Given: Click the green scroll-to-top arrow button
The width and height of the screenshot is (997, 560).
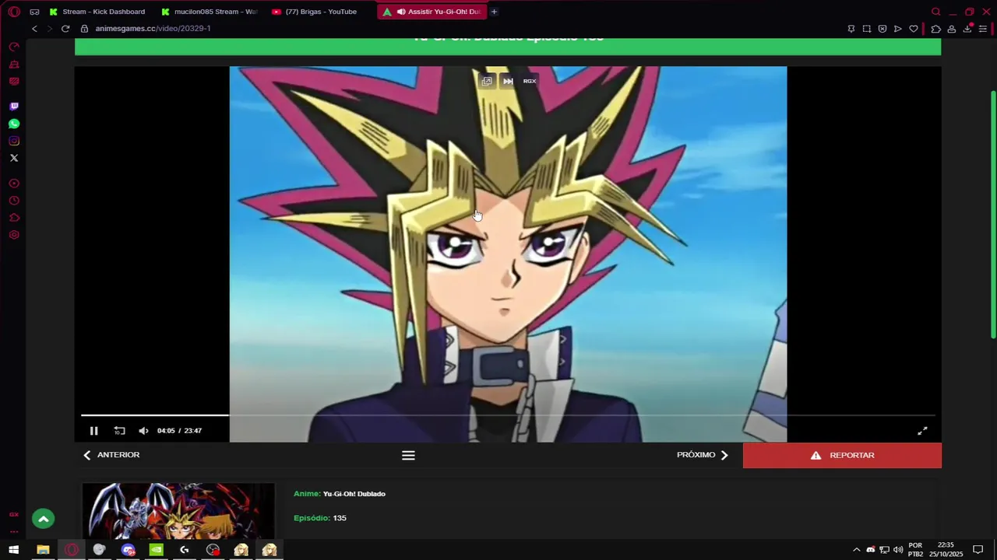Looking at the screenshot, I should 44,519.
